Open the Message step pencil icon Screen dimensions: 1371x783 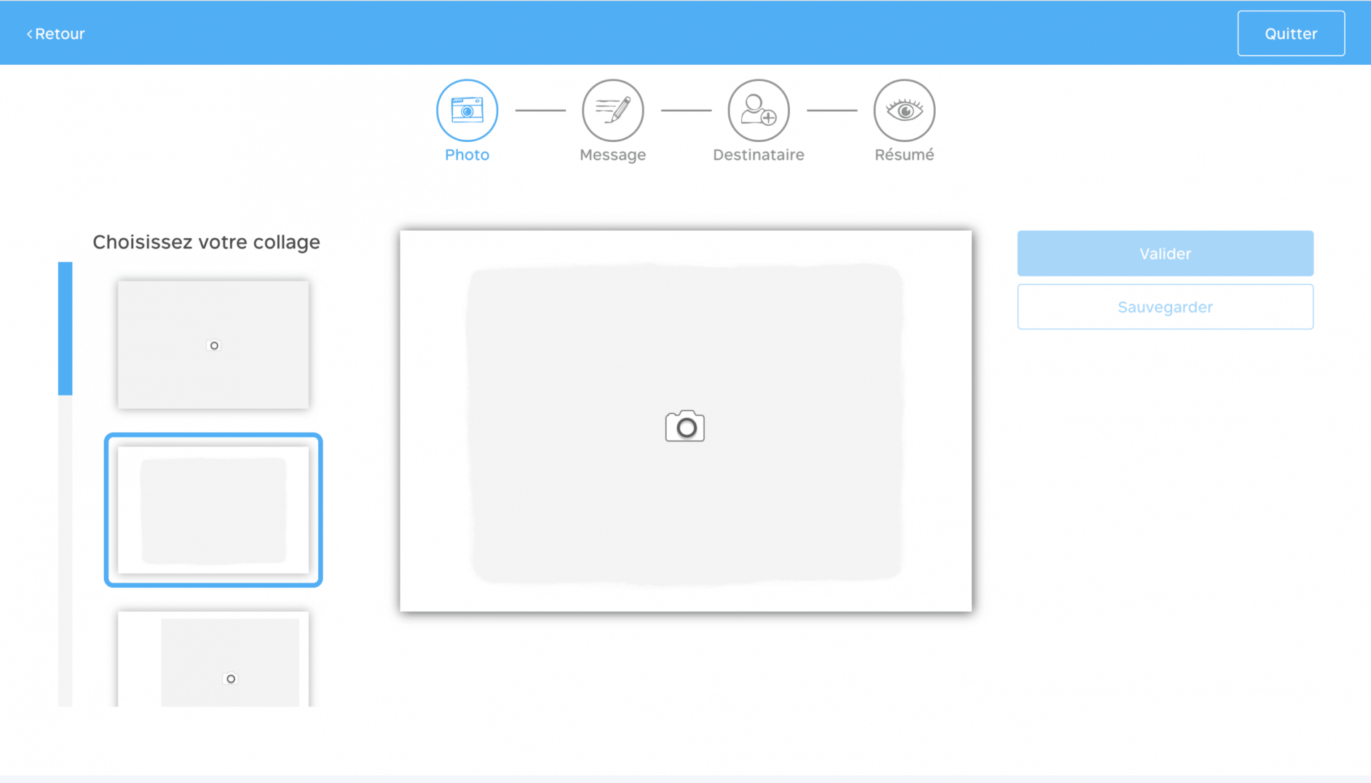(x=613, y=109)
